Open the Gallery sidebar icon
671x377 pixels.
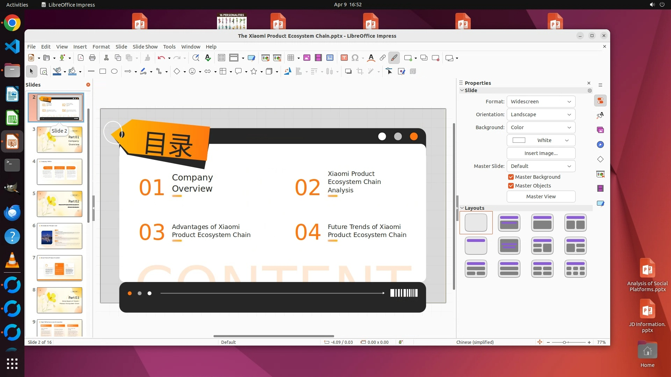pos(600,130)
